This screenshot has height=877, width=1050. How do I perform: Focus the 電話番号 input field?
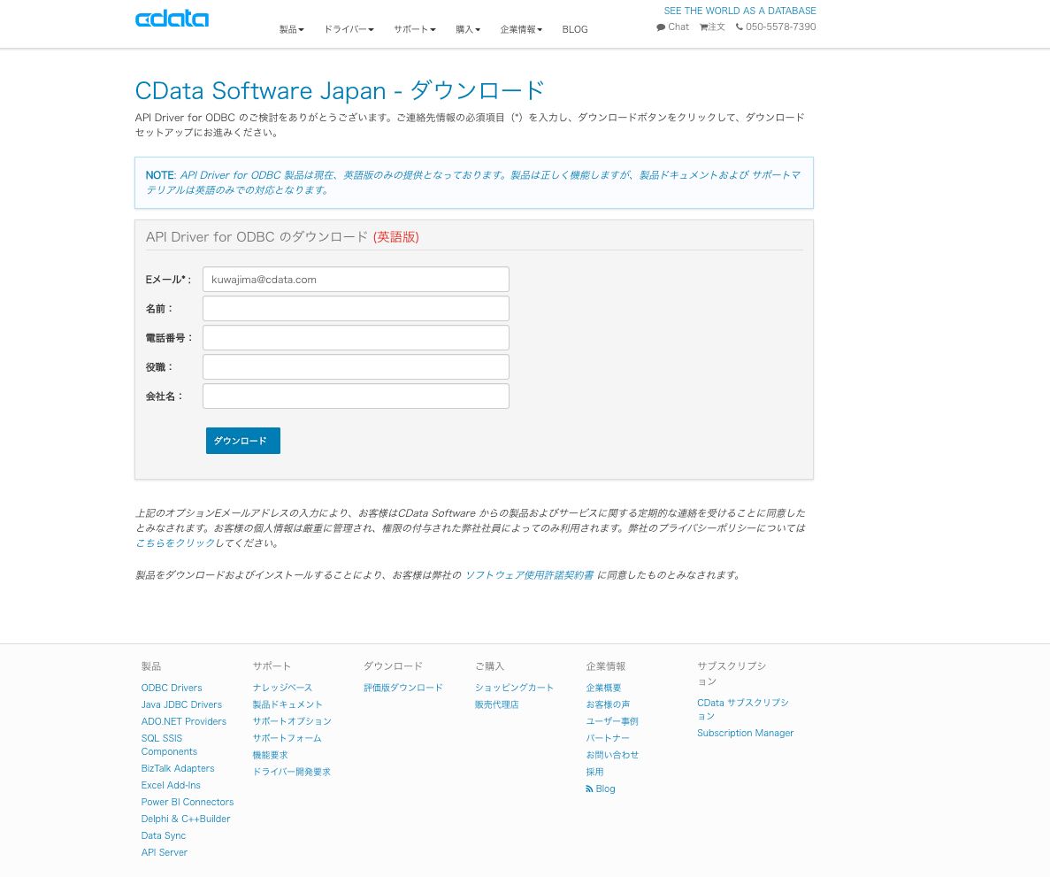pos(356,338)
